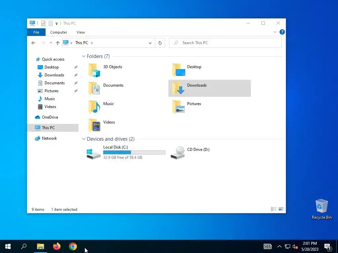The image size is (338, 253).
Task: Select OneDrive in navigation pane
Action: [x=50, y=117]
